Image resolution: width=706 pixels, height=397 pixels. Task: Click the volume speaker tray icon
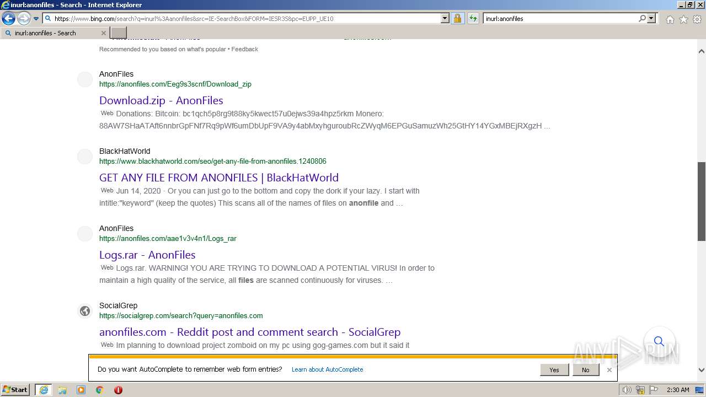click(627, 390)
